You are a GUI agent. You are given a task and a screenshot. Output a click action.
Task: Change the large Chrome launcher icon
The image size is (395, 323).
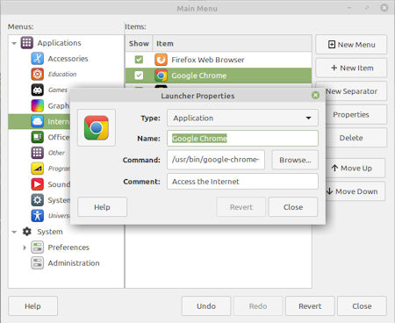(x=97, y=127)
